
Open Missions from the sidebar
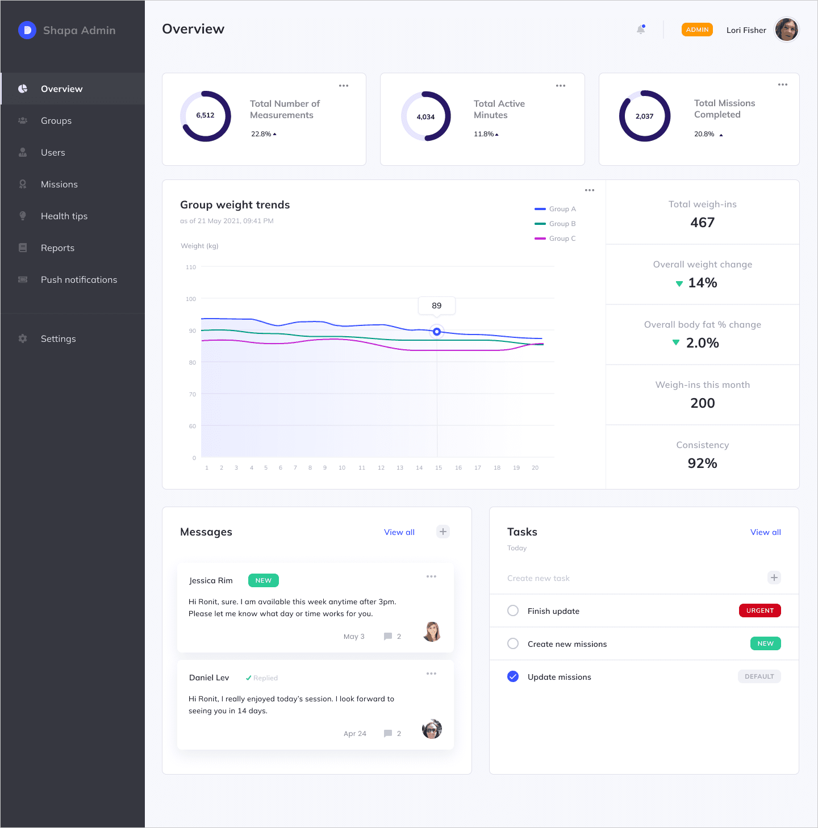(59, 184)
